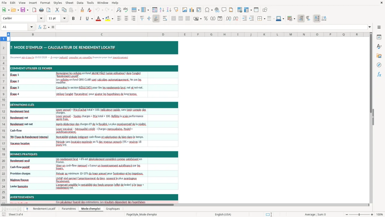The width and height of the screenshot is (385, 217).
Task: Adjust the zoom slider handle
Action: point(359,214)
